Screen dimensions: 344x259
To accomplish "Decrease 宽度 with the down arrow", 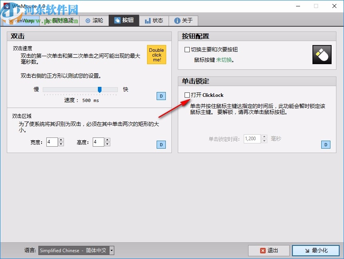I will coord(61,144).
